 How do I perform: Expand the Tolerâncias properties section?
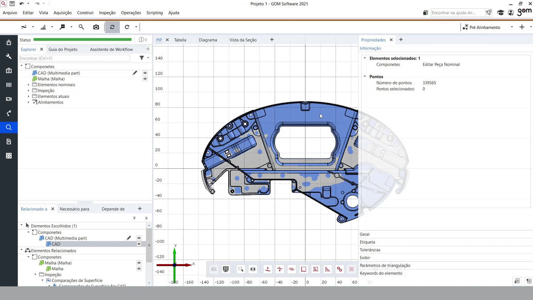(x=370, y=250)
